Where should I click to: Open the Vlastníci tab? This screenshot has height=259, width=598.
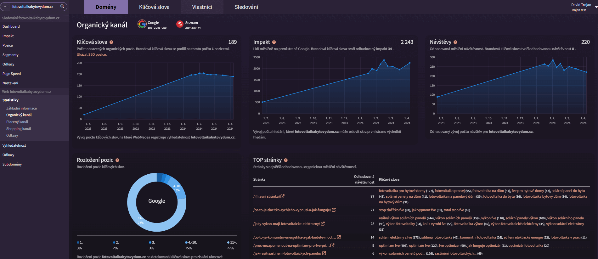tap(202, 7)
